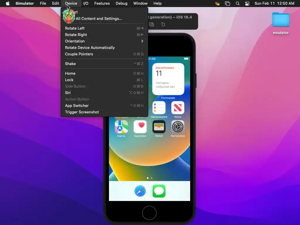Select App Switcher menu item

[x=105, y=105]
